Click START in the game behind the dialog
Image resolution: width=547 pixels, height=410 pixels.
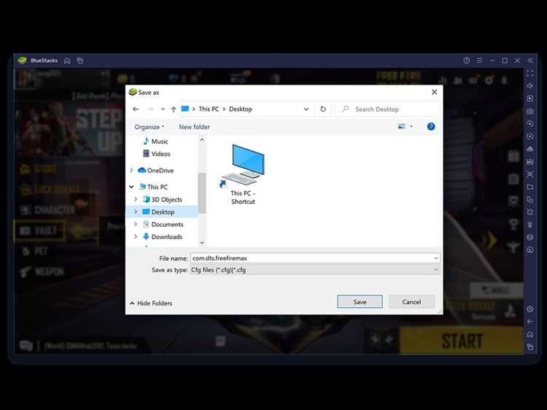click(x=462, y=341)
